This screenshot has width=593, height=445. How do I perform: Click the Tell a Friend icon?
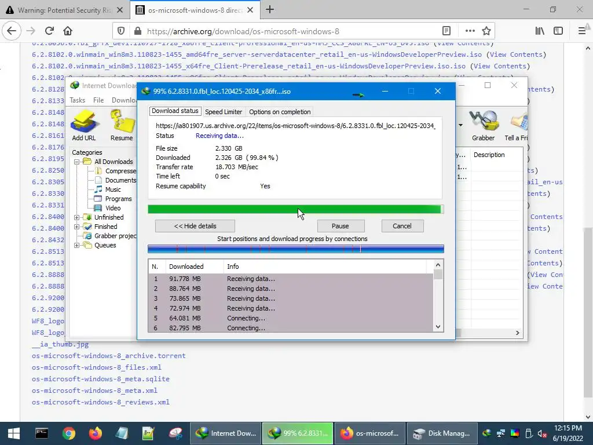517,126
